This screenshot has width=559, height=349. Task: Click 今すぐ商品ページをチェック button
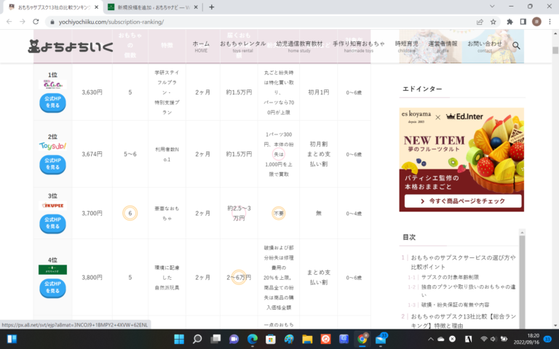pyautogui.click(x=463, y=201)
